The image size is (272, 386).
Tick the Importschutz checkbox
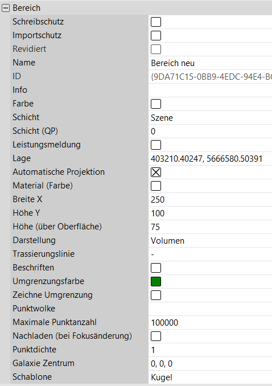tap(156, 35)
